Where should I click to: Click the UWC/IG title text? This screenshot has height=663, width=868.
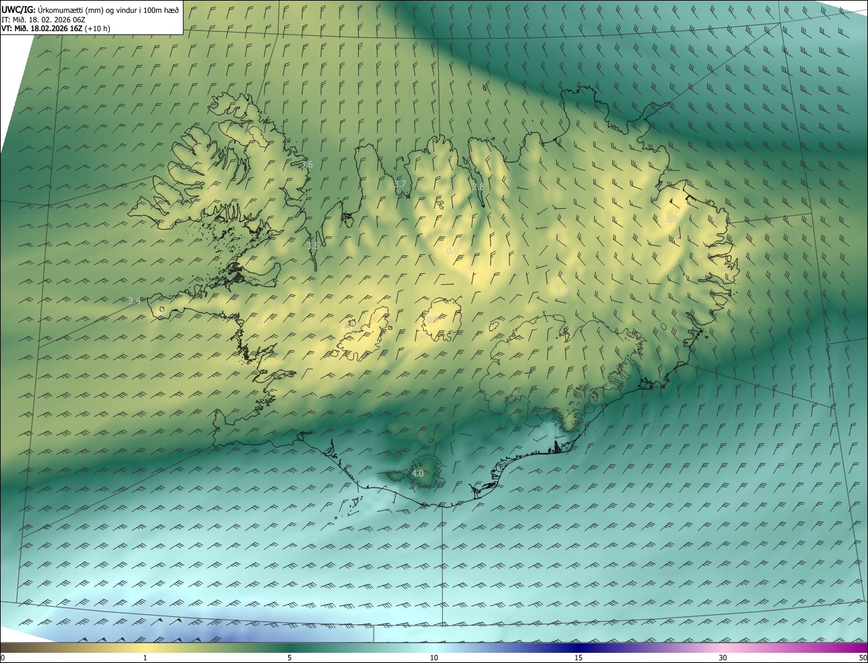pos(18,9)
